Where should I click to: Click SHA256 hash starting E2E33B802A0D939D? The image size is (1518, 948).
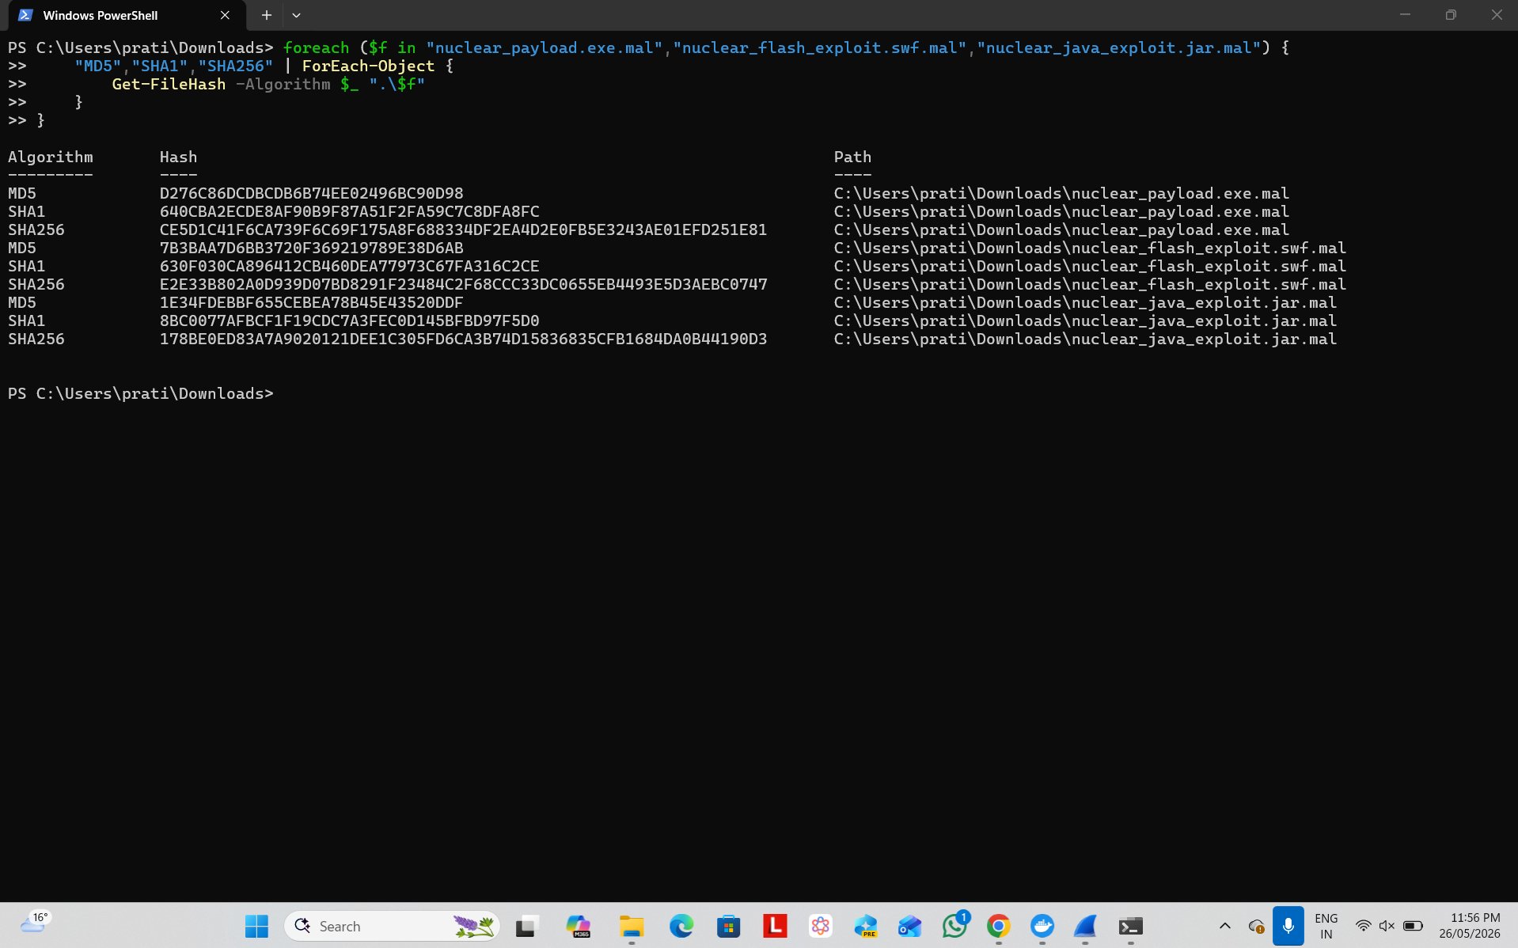[463, 284]
